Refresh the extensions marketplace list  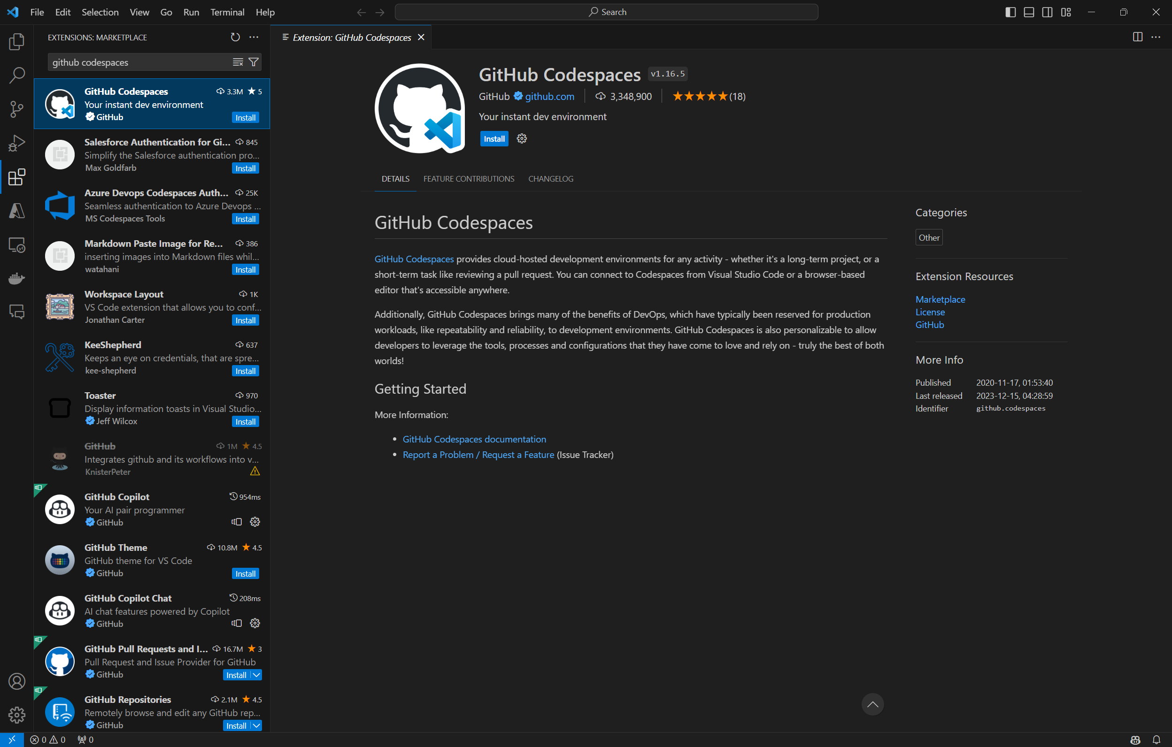click(x=235, y=37)
